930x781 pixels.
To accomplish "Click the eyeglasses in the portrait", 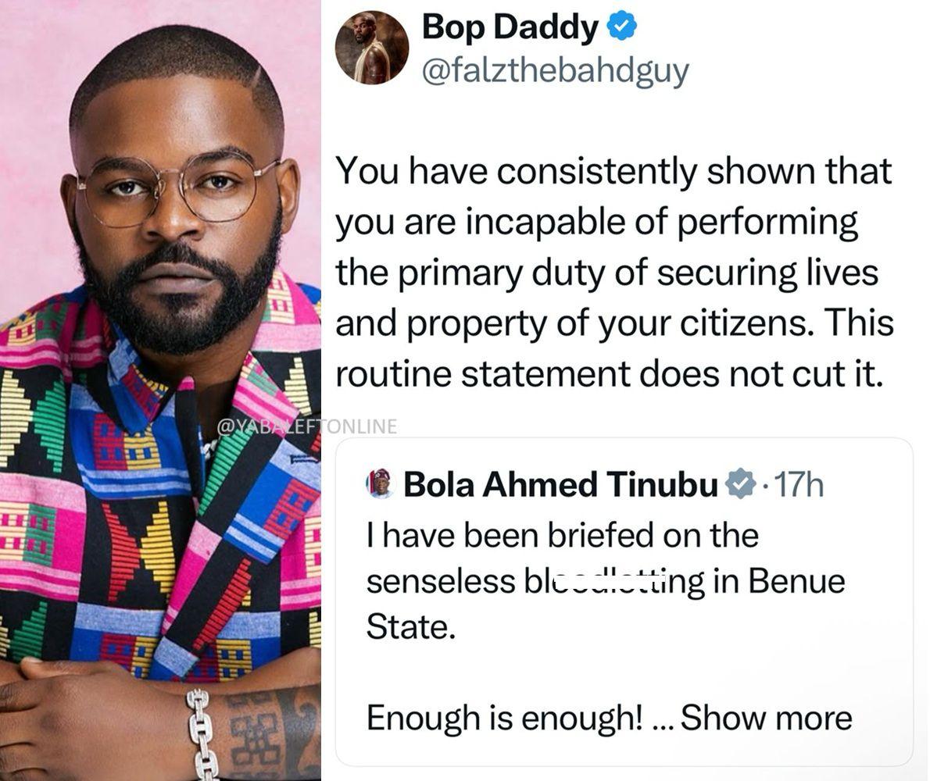I will 178,189.
